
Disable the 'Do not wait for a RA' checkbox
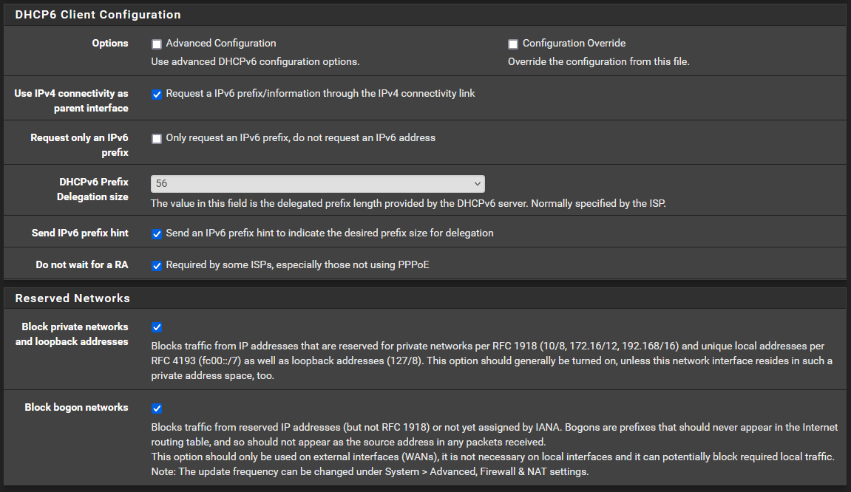point(156,266)
